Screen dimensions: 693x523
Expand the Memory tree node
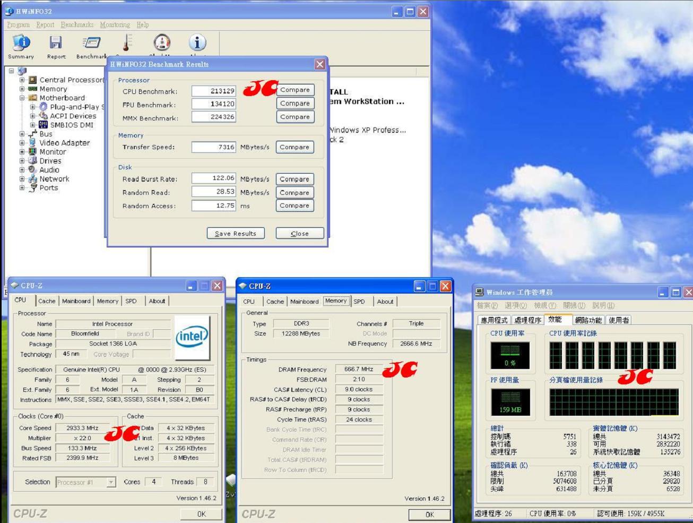coord(22,89)
